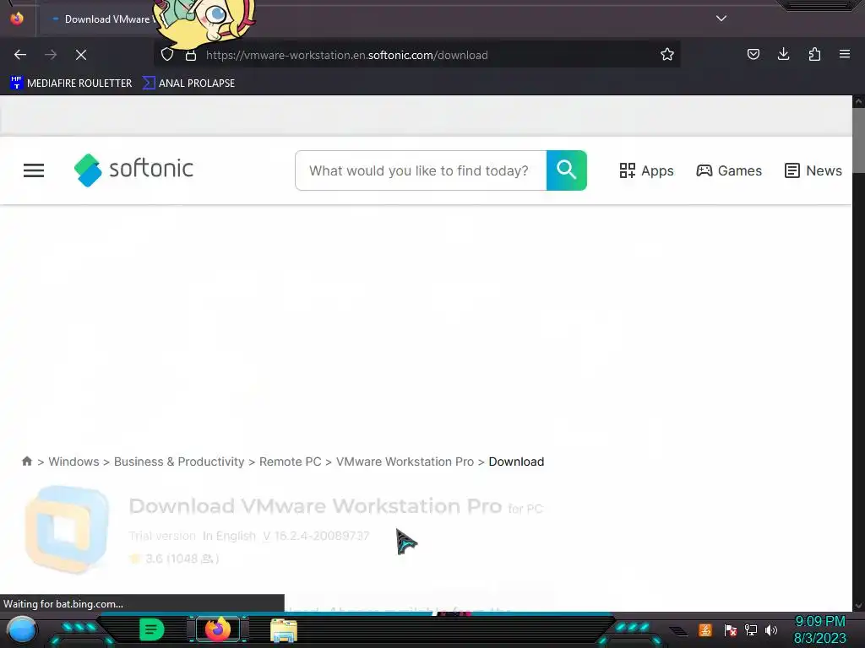Open the Games section
This screenshot has height=648, width=865.
pyautogui.click(x=729, y=170)
